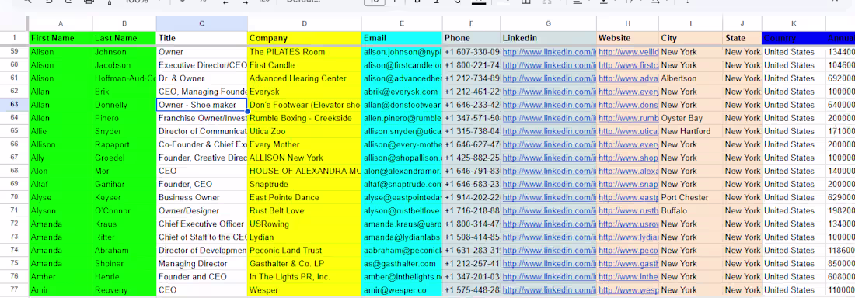Open website link for Everysk row
The image size is (855, 298).
(x=629, y=92)
